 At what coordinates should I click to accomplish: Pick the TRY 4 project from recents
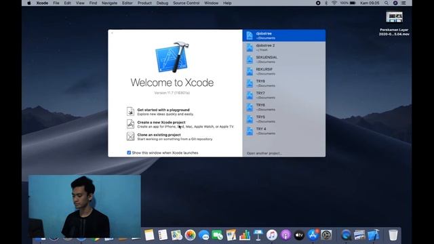284,131
